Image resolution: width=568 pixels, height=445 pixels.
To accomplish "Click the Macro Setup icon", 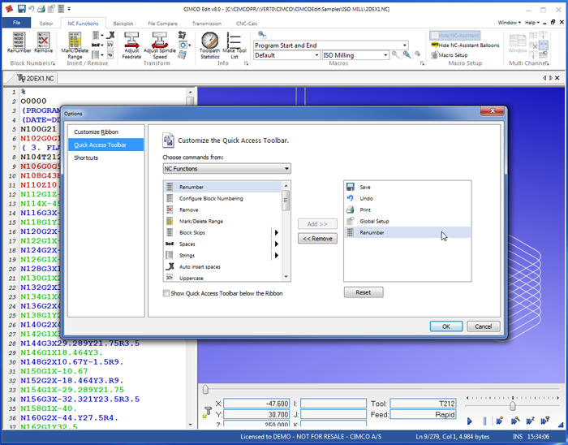I will point(435,55).
